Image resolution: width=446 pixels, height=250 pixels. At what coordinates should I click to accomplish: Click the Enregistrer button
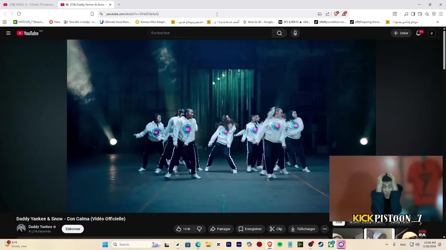(250, 229)
